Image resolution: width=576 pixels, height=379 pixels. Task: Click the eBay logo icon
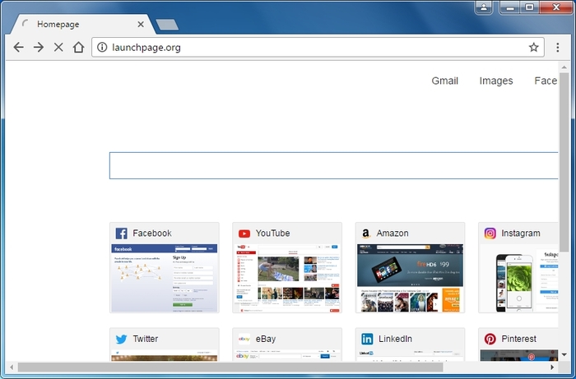click(x=244, y=339)
